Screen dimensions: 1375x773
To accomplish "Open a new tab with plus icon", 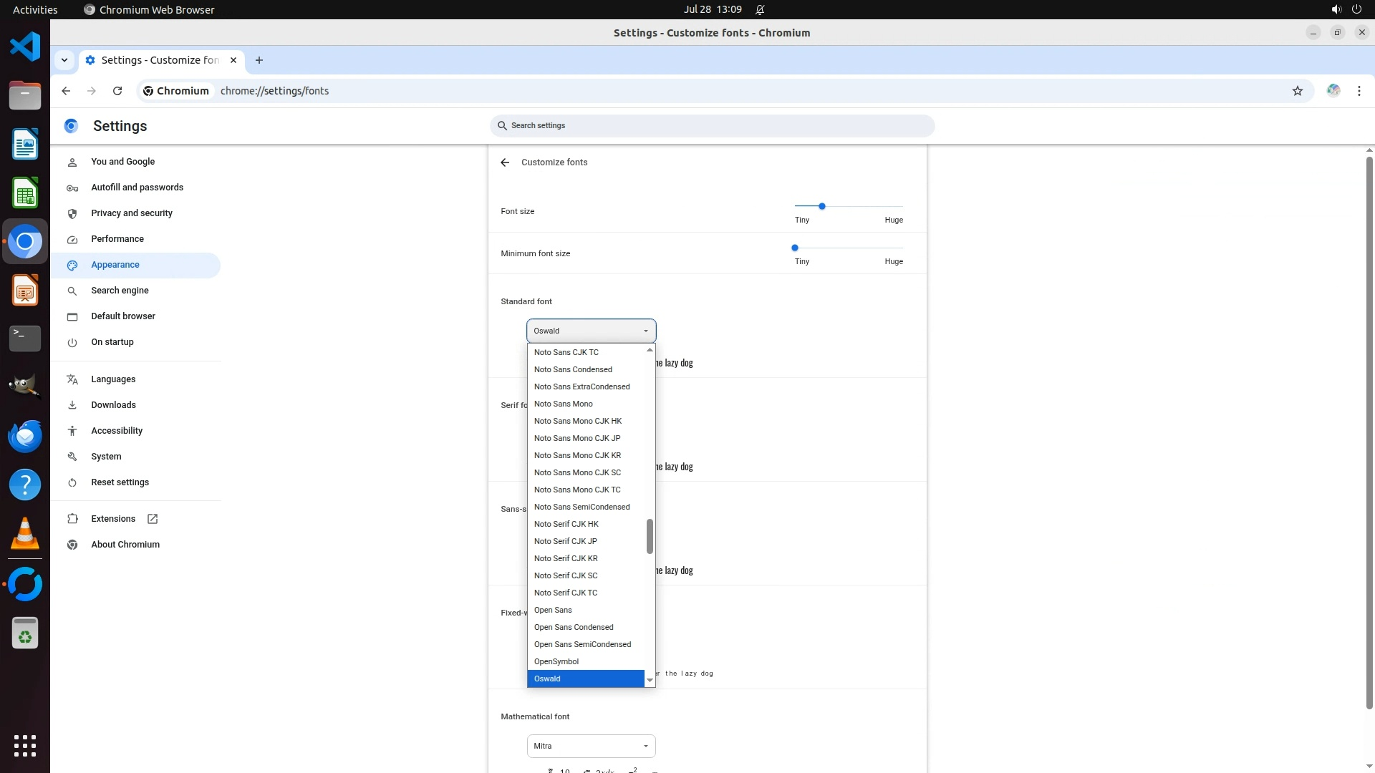I will pyautogui.click(x=259, y=60).
